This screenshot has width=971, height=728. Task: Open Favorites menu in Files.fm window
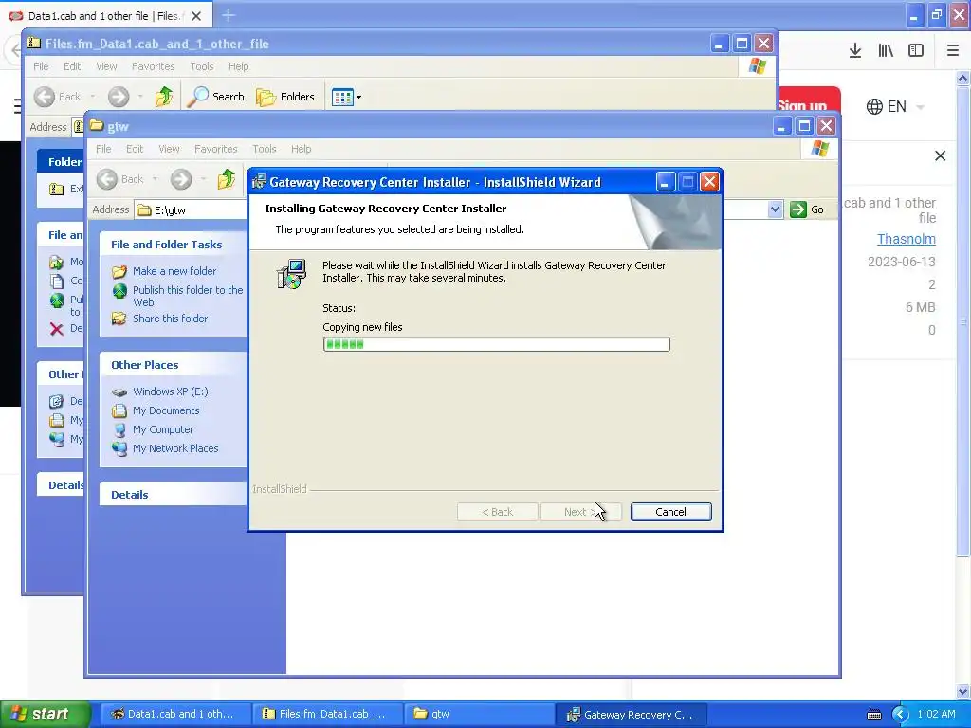[x=153, y=66]
